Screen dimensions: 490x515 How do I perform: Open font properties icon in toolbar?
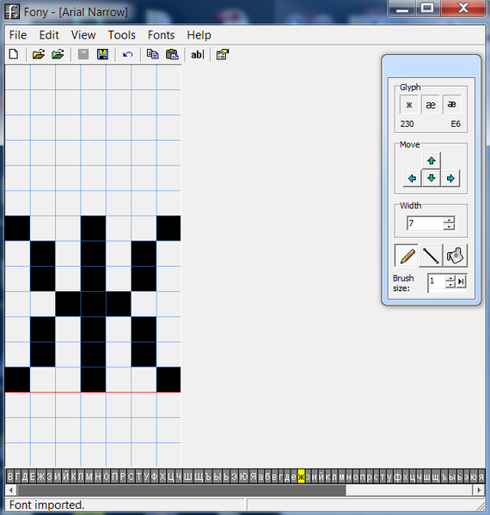pos(223,54)
